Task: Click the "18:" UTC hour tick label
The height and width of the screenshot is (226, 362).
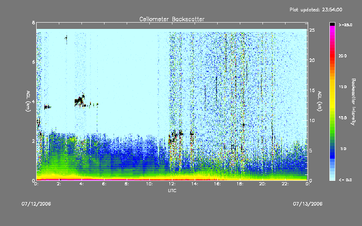Action: coord(240,184)
